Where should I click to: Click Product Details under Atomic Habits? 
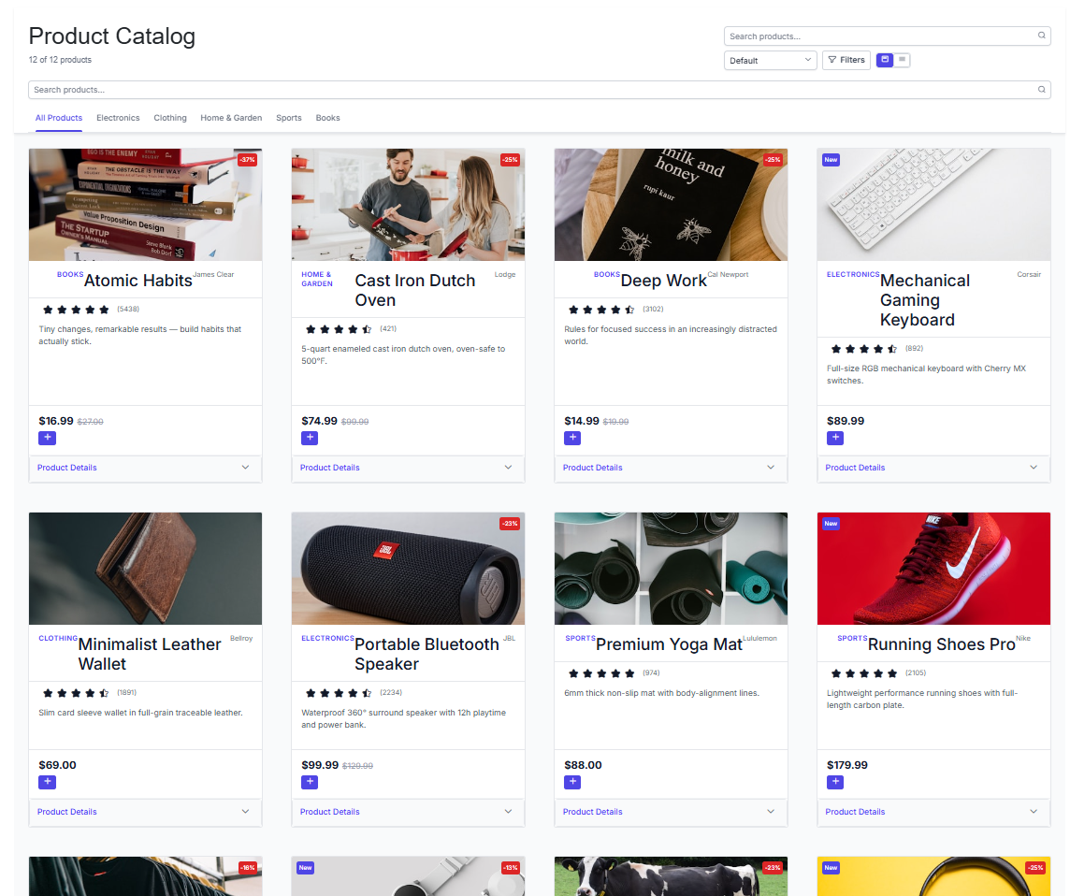(x=66, y=467)
